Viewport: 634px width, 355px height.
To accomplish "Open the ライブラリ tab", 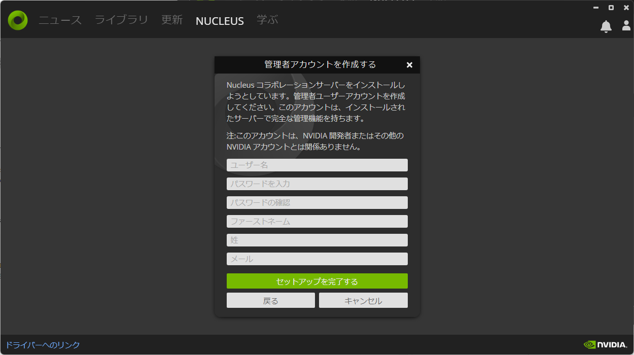I will (121, 21).
